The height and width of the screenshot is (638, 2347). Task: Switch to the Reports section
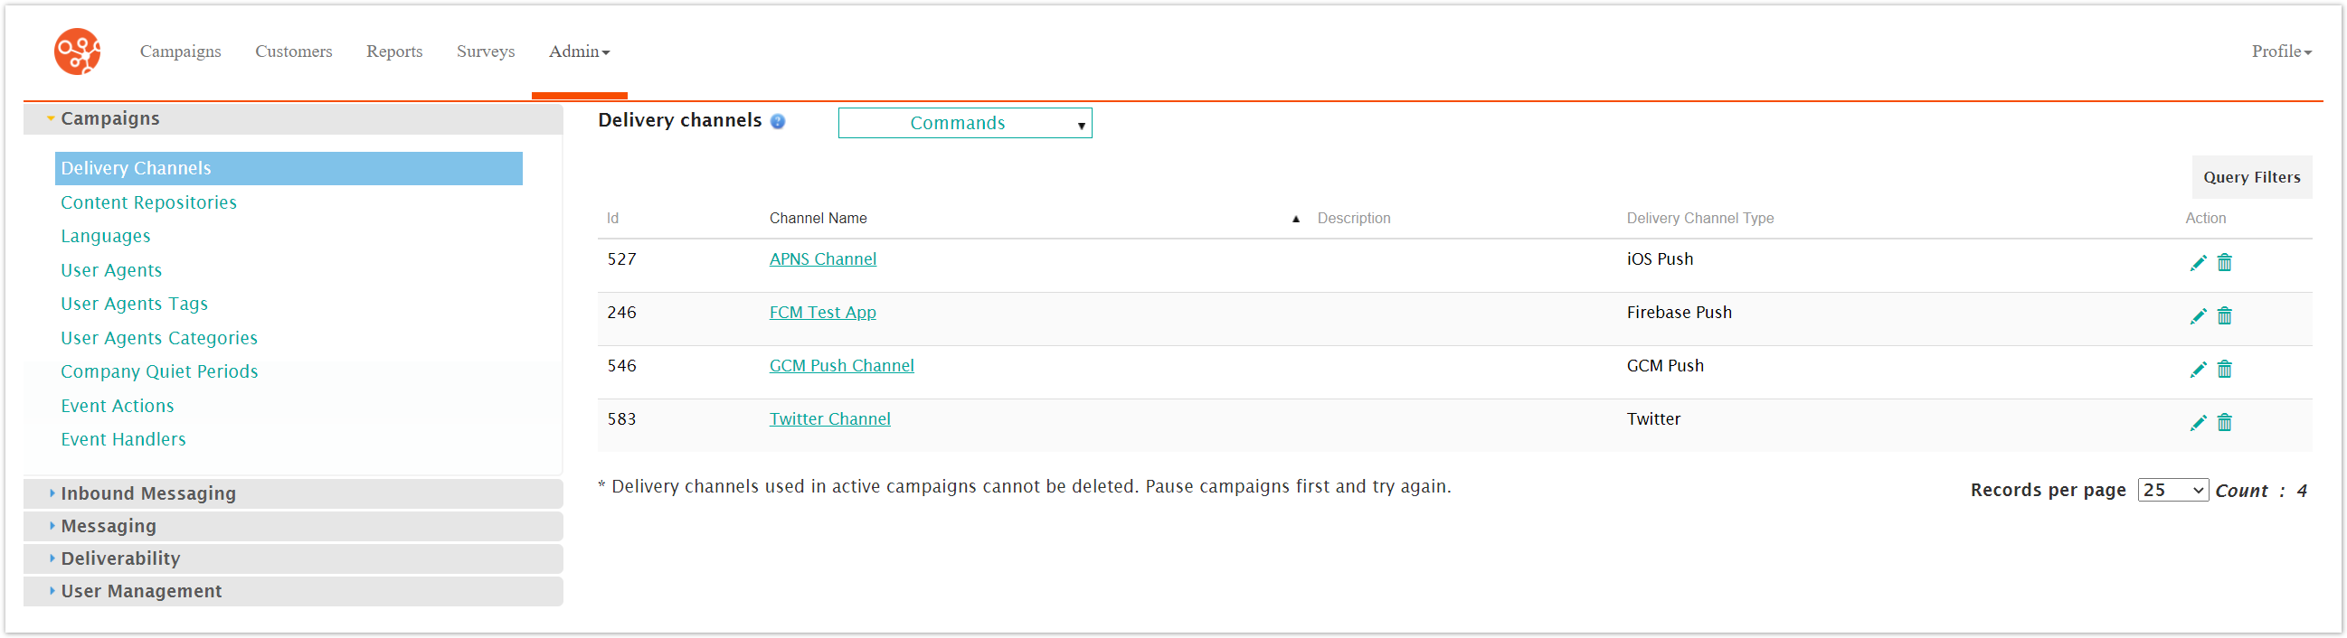click(x=393, y=52)
